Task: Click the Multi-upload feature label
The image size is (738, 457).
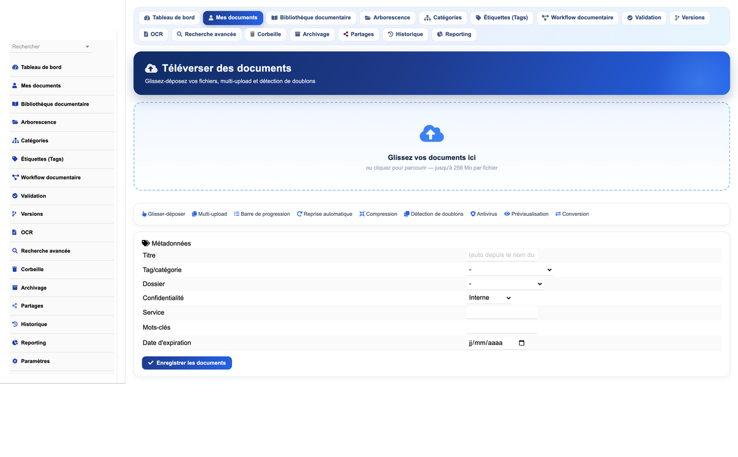Action: click(x=209, y=214)
